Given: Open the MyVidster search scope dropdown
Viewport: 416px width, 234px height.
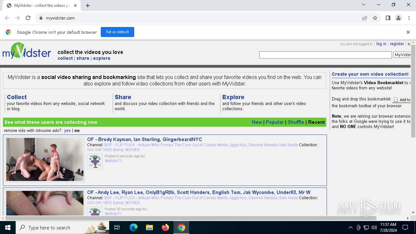Looking at the screenshot, I should point(402,55).
